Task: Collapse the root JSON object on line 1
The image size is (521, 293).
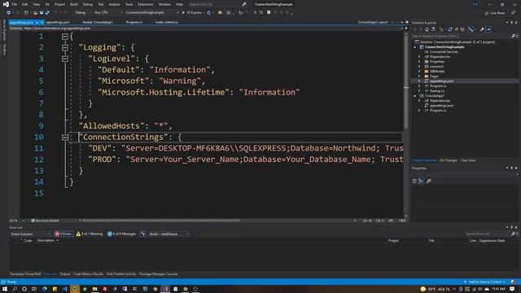Action: point(65,37)
